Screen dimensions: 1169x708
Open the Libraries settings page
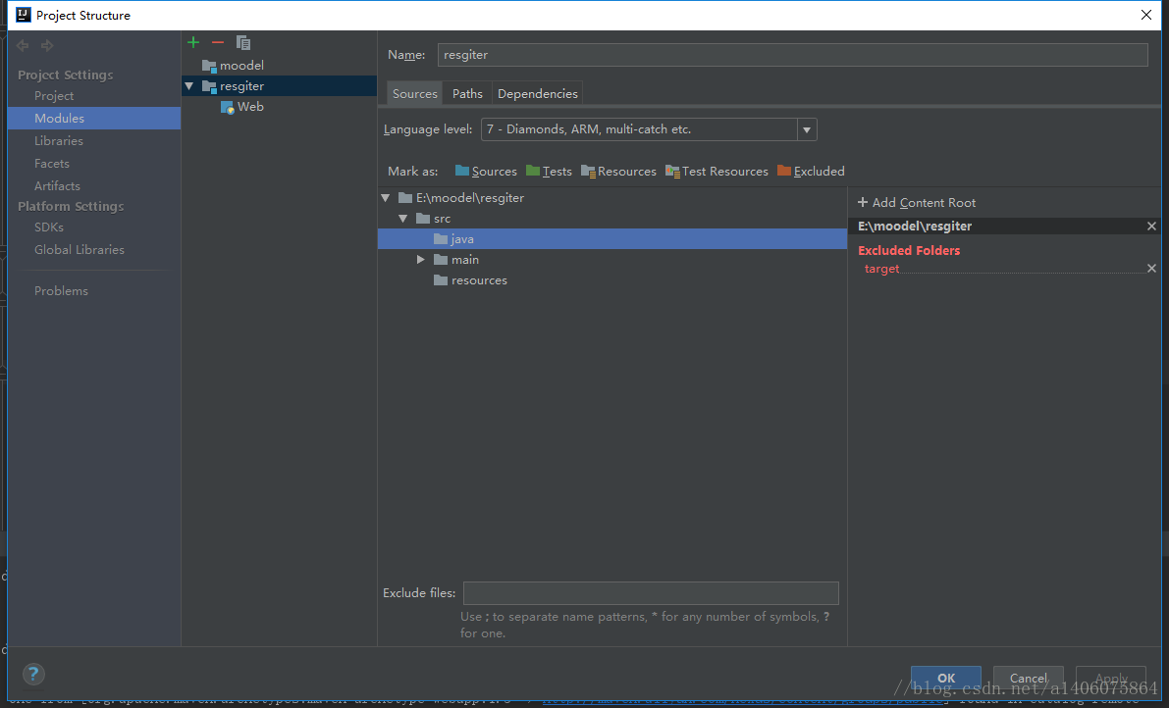tap(58, 140)
